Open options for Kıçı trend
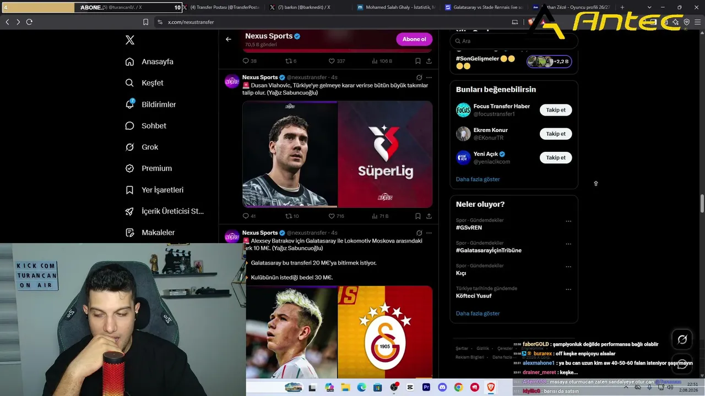 (x=568, y=267)
